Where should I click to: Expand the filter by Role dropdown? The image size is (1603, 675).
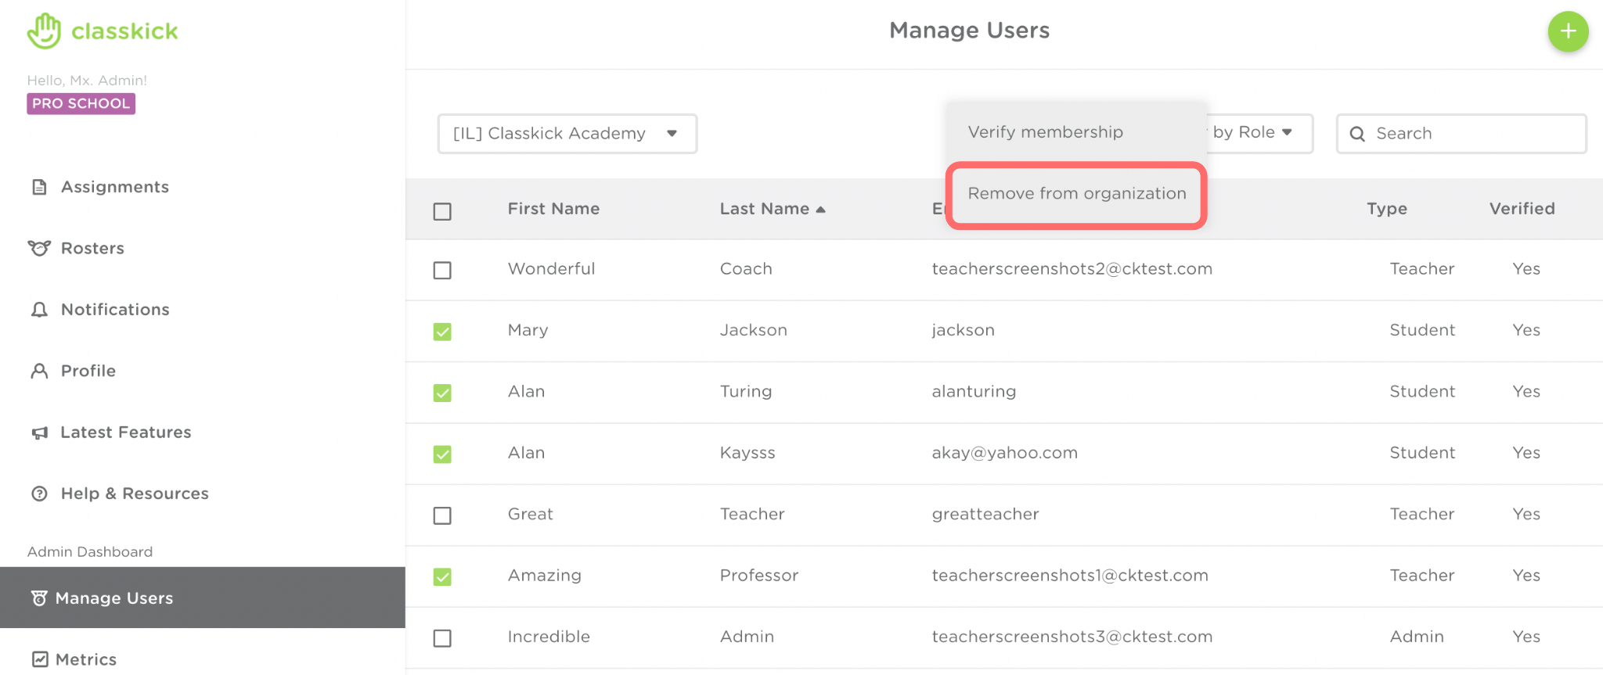coord(1259,133)
